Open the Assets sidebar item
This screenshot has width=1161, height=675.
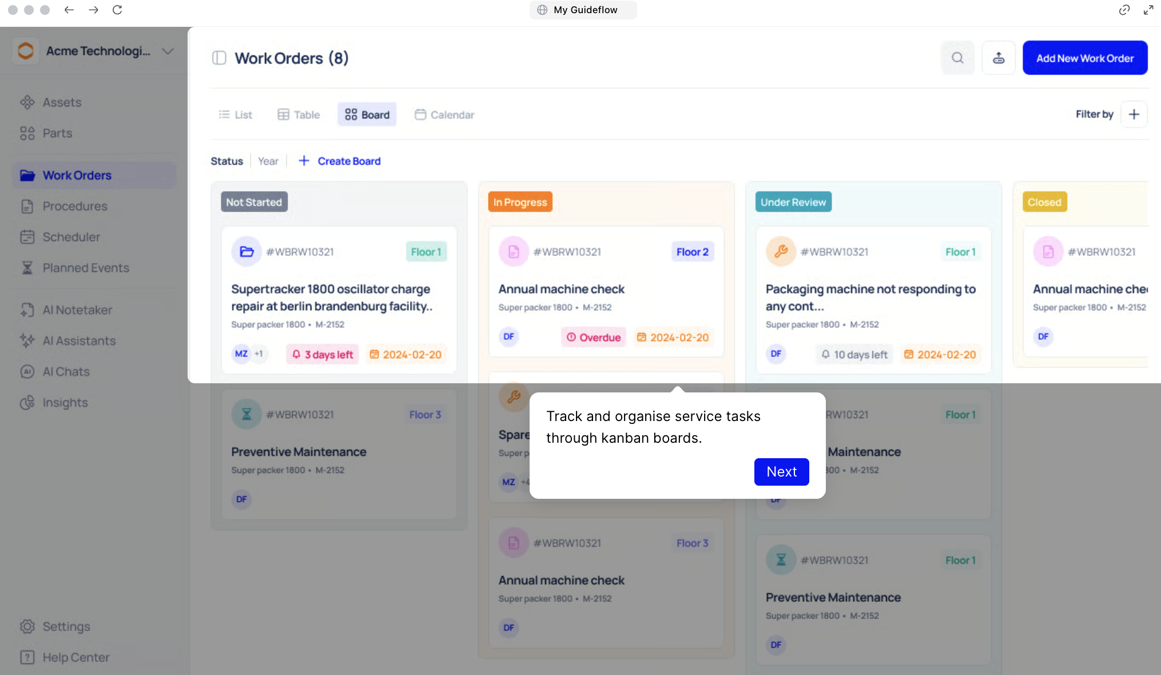pyautogui.click(x=62, y=102)
